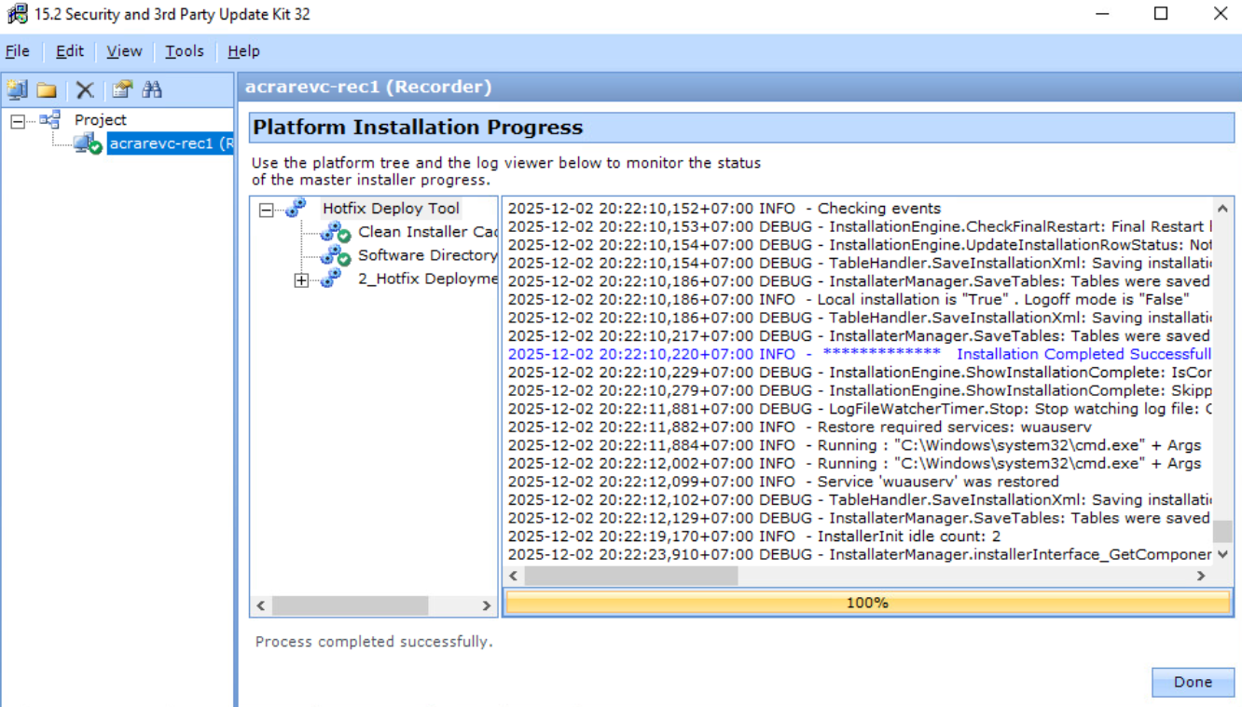Click the Project network tree icon

(x=49, y=120)
